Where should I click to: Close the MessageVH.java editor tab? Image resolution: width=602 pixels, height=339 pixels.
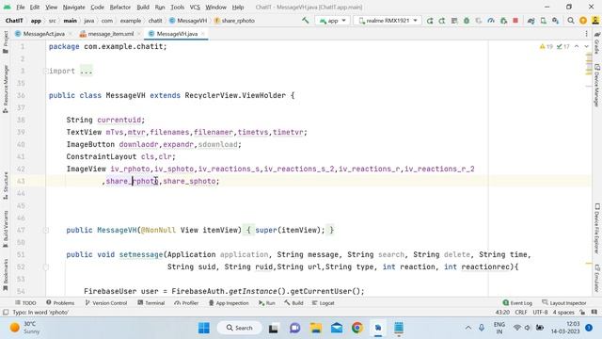pyautogui.click(x=203, y=34)
